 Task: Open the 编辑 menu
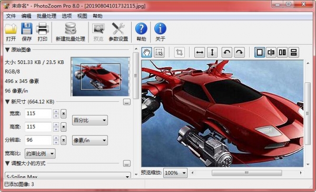click(26, 16)
